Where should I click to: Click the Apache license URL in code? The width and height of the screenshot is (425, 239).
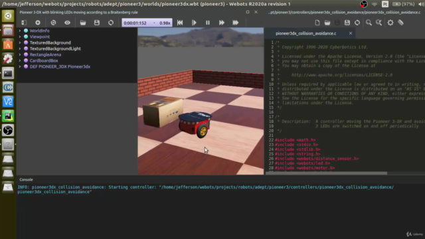[x=342, y=75]
